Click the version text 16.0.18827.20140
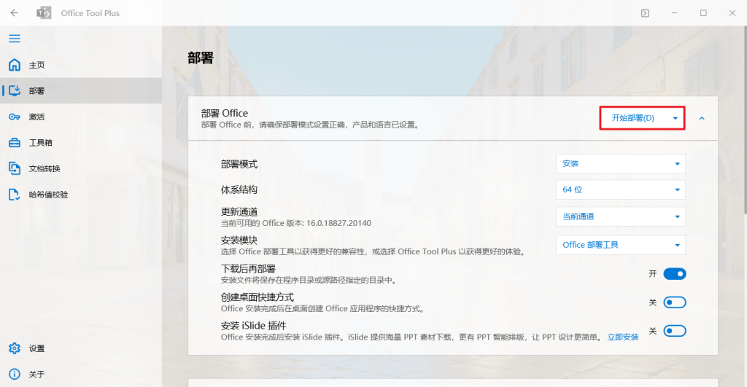This screenshot has height=387, width=747. pos(338,223)
